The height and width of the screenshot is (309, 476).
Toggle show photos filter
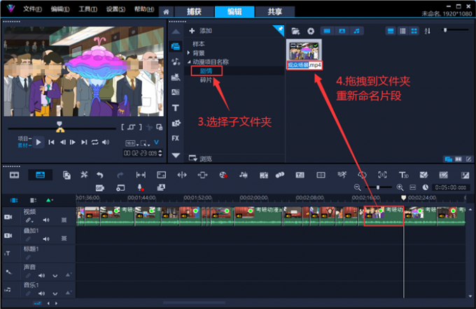342,31
